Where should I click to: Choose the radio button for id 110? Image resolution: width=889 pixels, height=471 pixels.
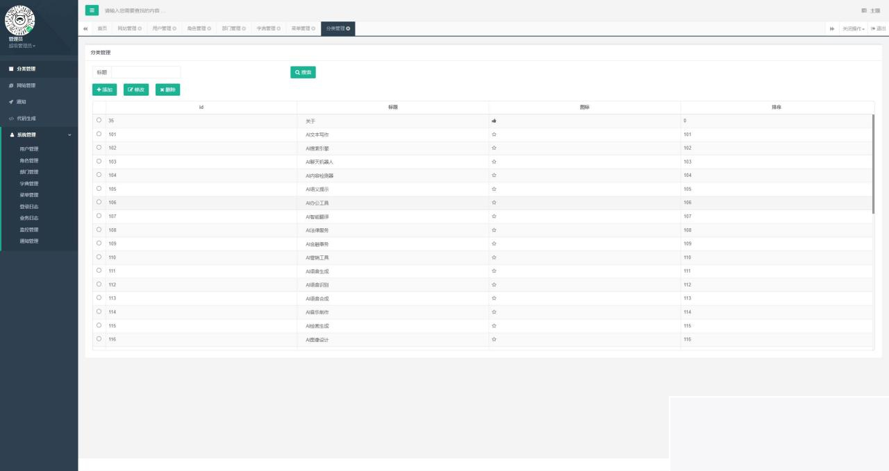tap(99, 257)
